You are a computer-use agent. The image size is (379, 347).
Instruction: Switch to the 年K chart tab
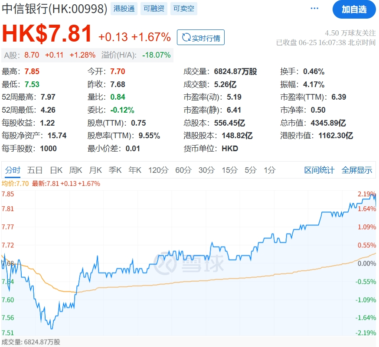[x=135, y=170]
